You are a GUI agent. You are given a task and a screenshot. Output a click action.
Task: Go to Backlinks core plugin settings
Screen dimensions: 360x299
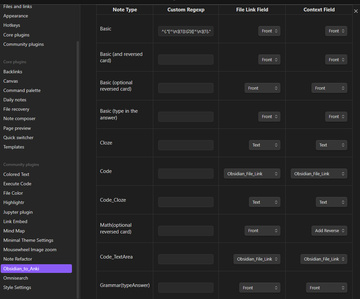13,72
